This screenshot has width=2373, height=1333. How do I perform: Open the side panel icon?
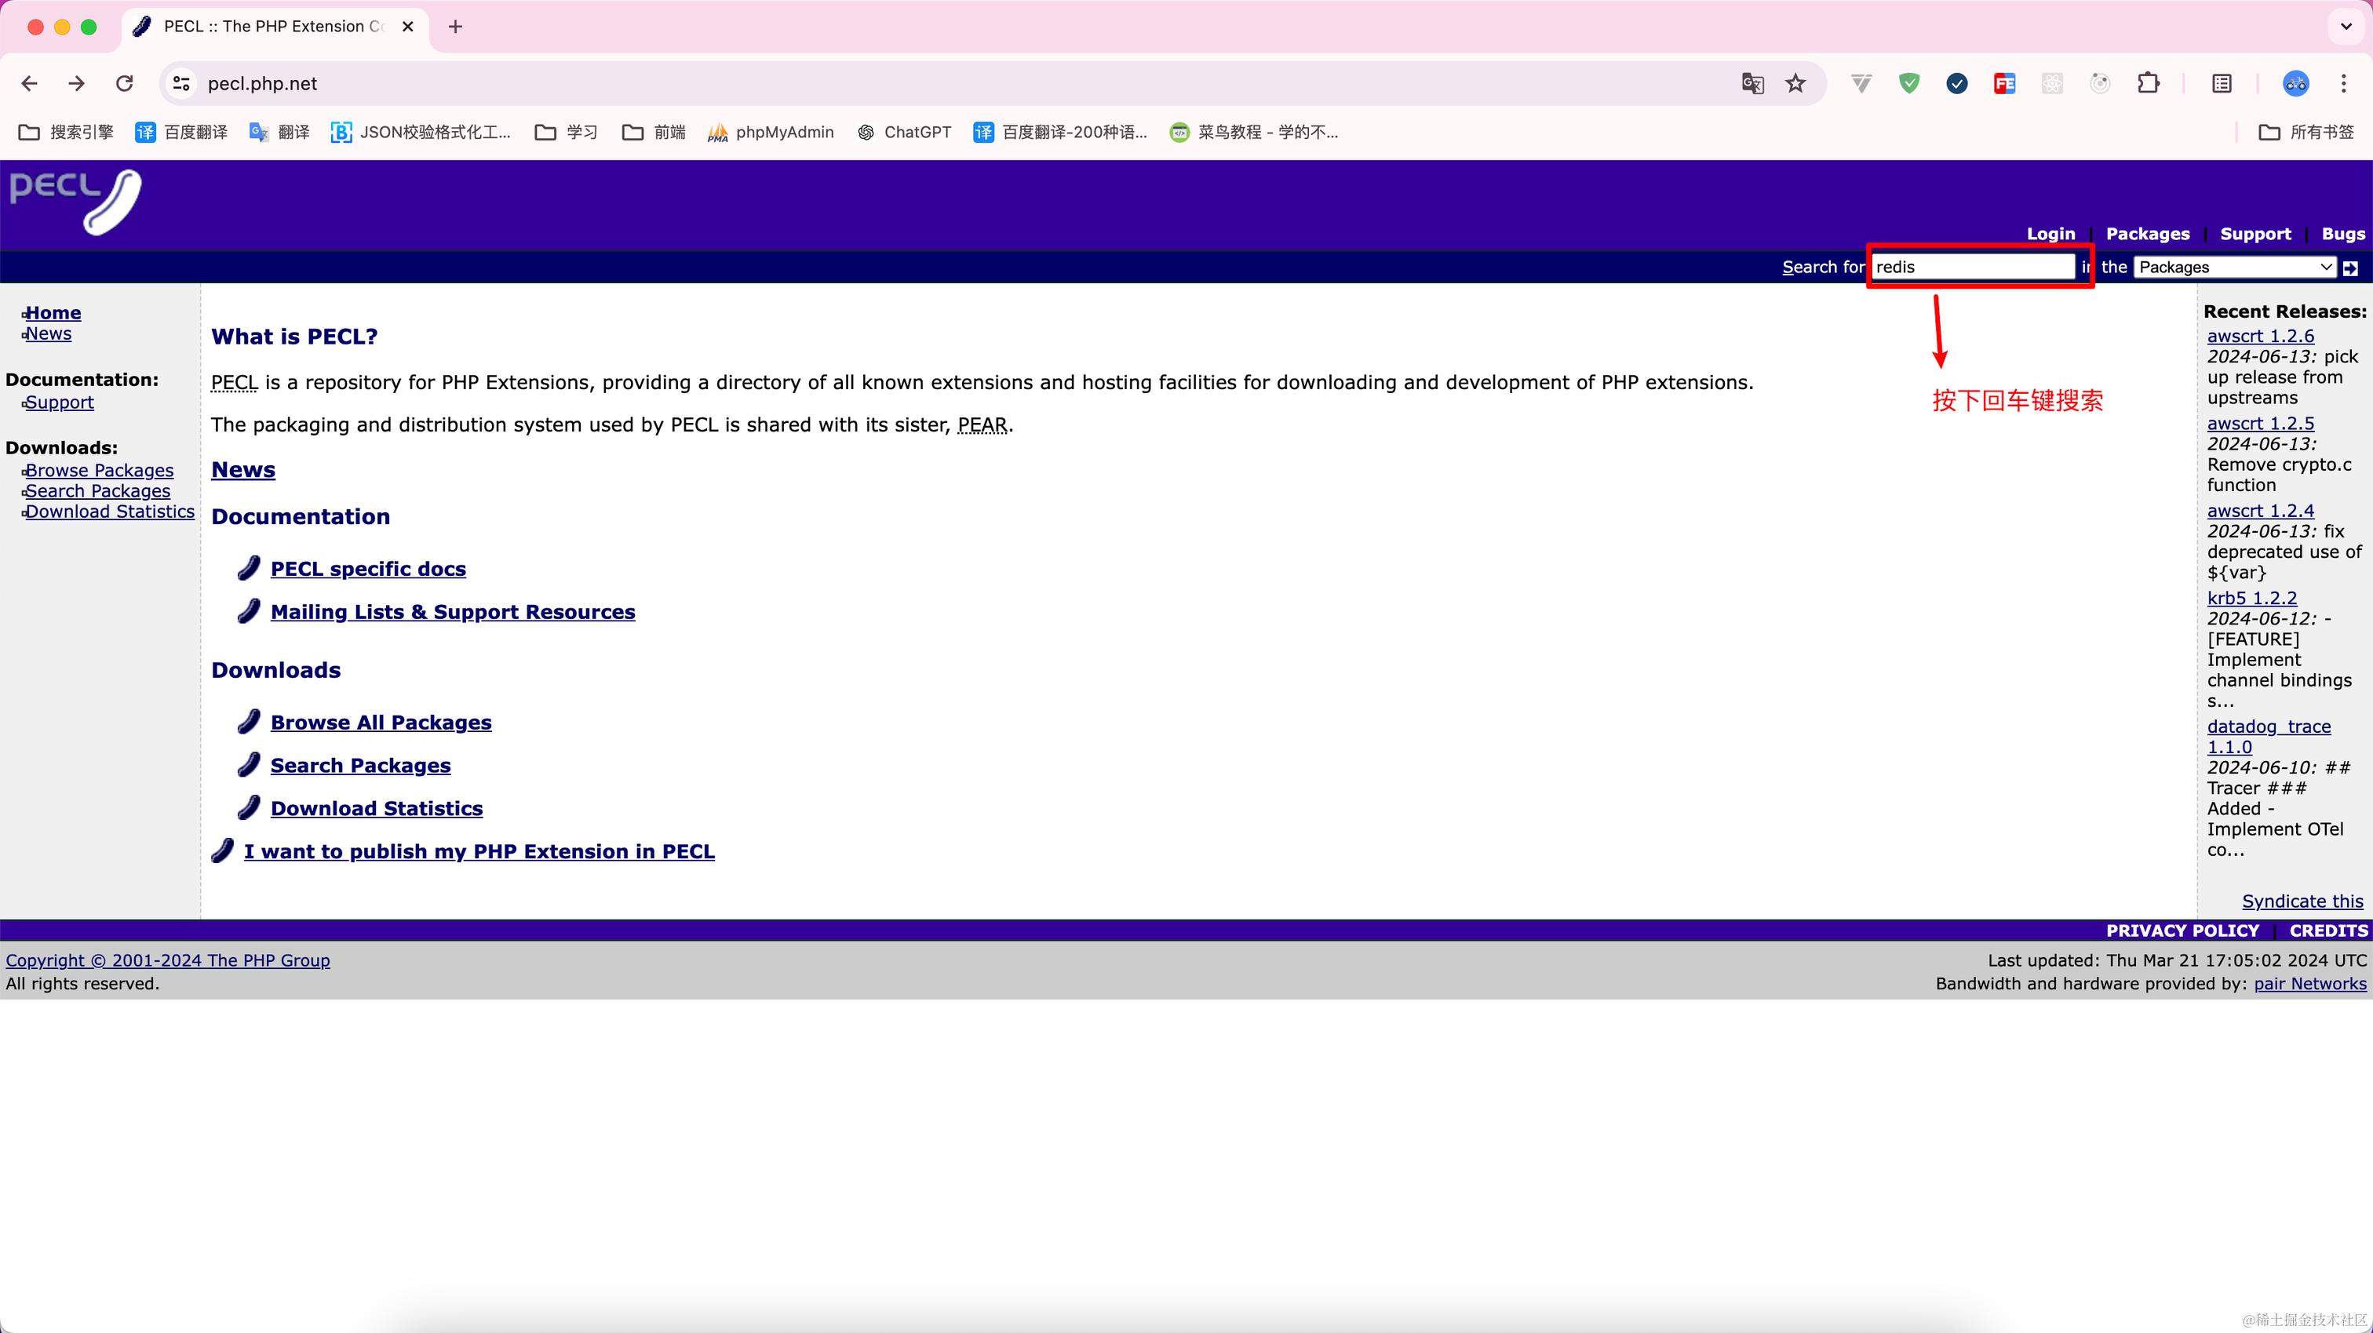click(x=2221, y=84)
